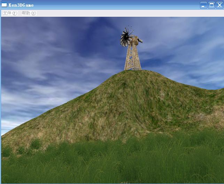Click the Ken3DGame title text
The width and height of the screenshot is (224, 184).
pyautogui.click(x=21, y=5)
